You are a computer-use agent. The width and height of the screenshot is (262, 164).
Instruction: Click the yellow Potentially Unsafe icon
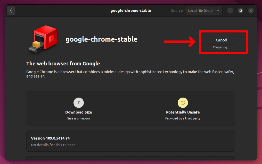click(x=183, y=103)
